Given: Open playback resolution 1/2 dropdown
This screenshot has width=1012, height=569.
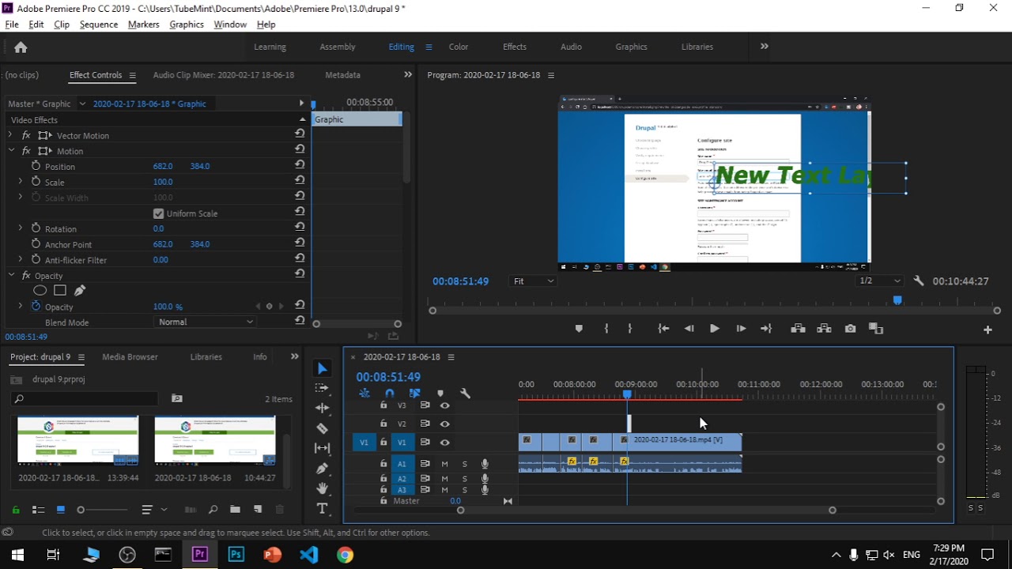Looking at the screenshot, I should coord(879,281).
